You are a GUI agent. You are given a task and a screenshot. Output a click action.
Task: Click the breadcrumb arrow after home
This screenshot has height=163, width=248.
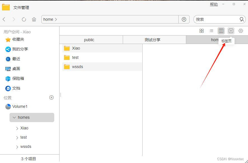(56, 20)
